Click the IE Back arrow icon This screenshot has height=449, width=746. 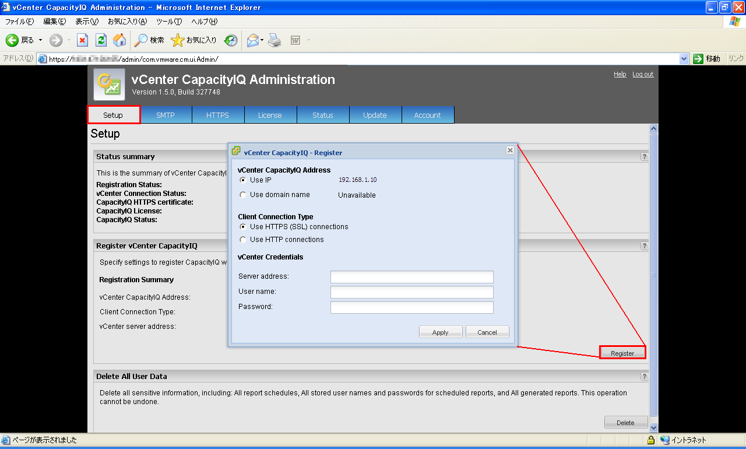[x=12, y=40]
